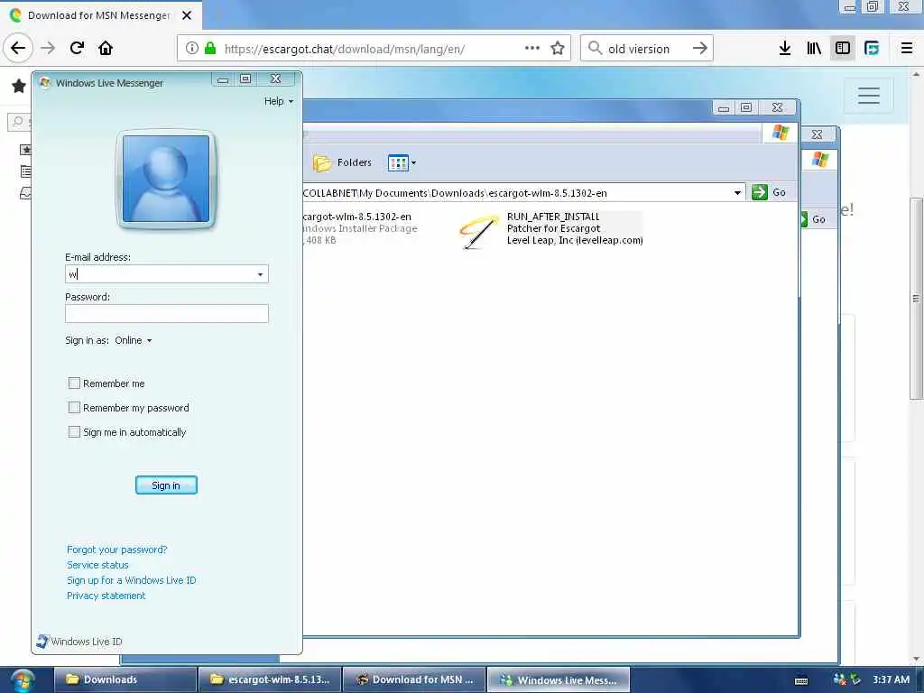Image resolution: width=924 pixels, height=693 pixels.
Task: Open the Downloads taskbar button
Action: coord(125,679)
